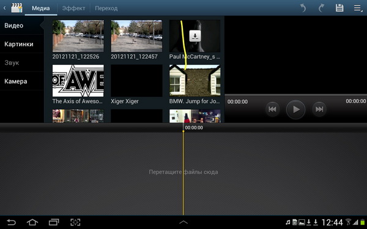367x229 pixels.
Task: Switch to the Эффект tab
Action: pyautogui.click(x=73, y=8)
